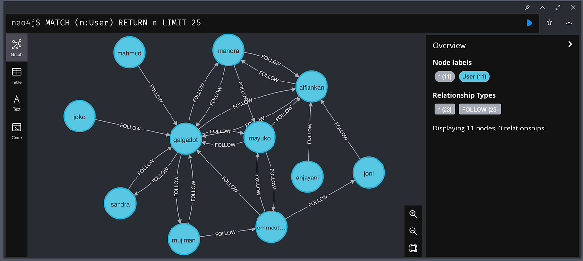Select the anjayani node
583x261 pixels.
tap(309, 177)
